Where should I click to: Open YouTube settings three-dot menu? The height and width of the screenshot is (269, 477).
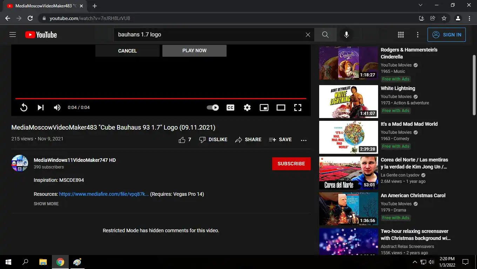click(x=418, y=35)
